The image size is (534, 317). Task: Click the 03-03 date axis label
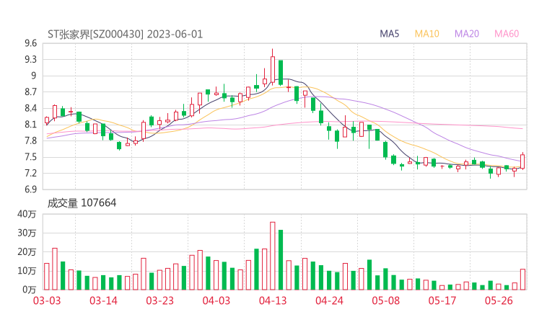coord(47,300)
